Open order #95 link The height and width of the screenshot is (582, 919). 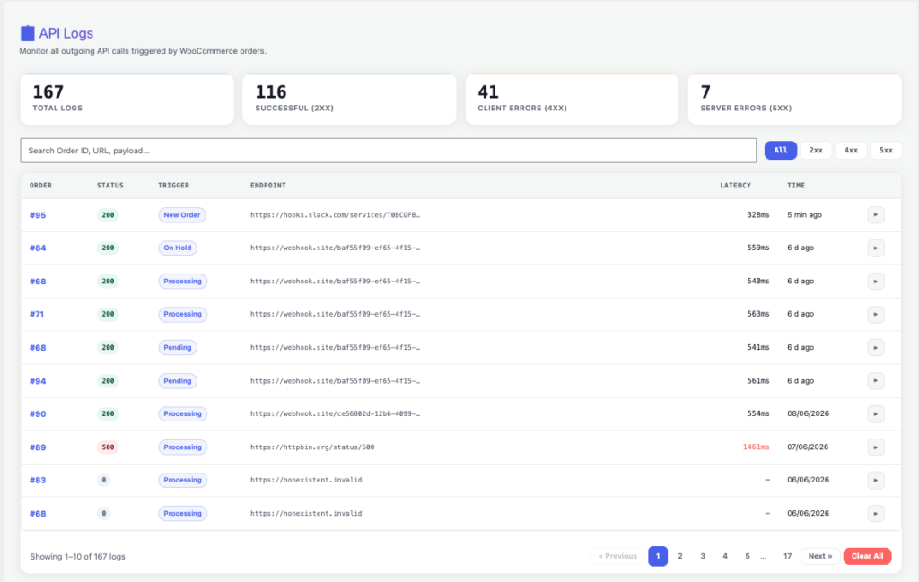38,215
